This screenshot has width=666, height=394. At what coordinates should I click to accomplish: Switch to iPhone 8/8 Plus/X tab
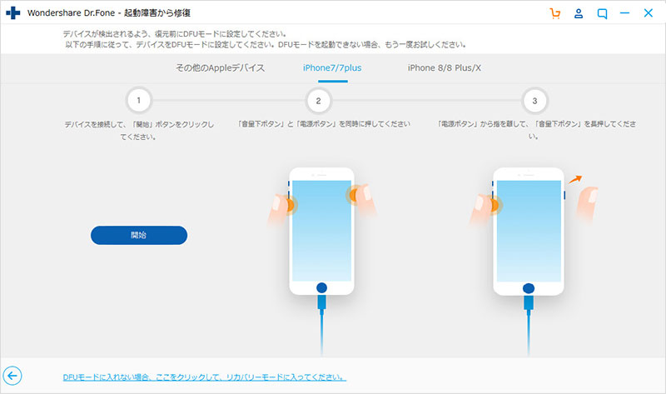pyautogui.click(x=445, y=68)
